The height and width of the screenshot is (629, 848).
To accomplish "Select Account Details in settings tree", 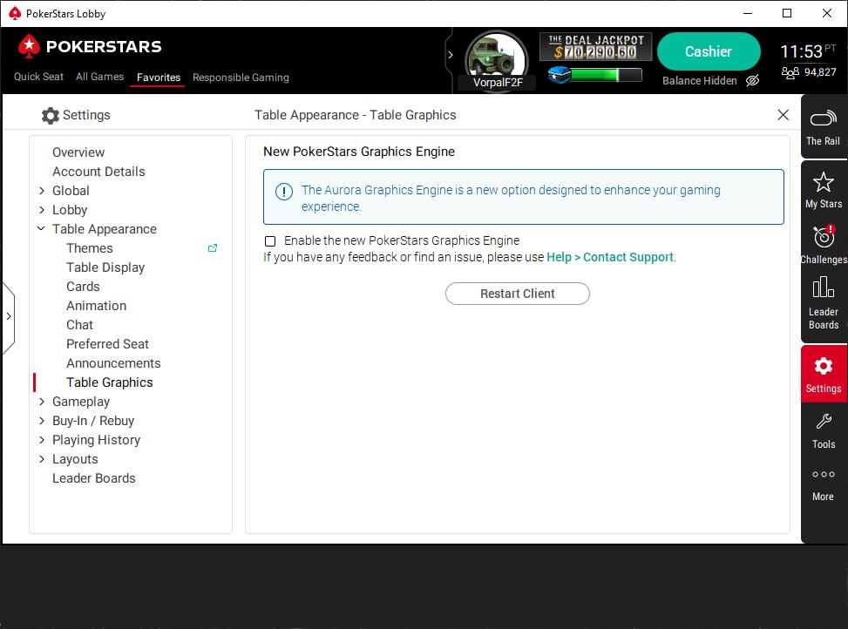I will pyautogui.click(x=99, y=172).
